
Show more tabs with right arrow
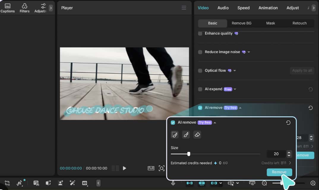click(x=314, y=8)
